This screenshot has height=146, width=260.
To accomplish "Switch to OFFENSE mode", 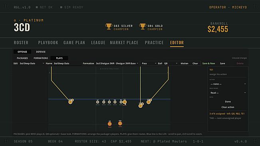I will point(22,52).
